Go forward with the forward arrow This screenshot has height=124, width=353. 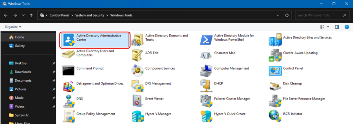(15, 15)
